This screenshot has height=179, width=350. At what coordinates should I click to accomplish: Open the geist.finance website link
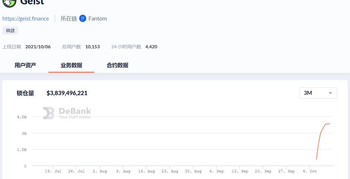point(26,19)
